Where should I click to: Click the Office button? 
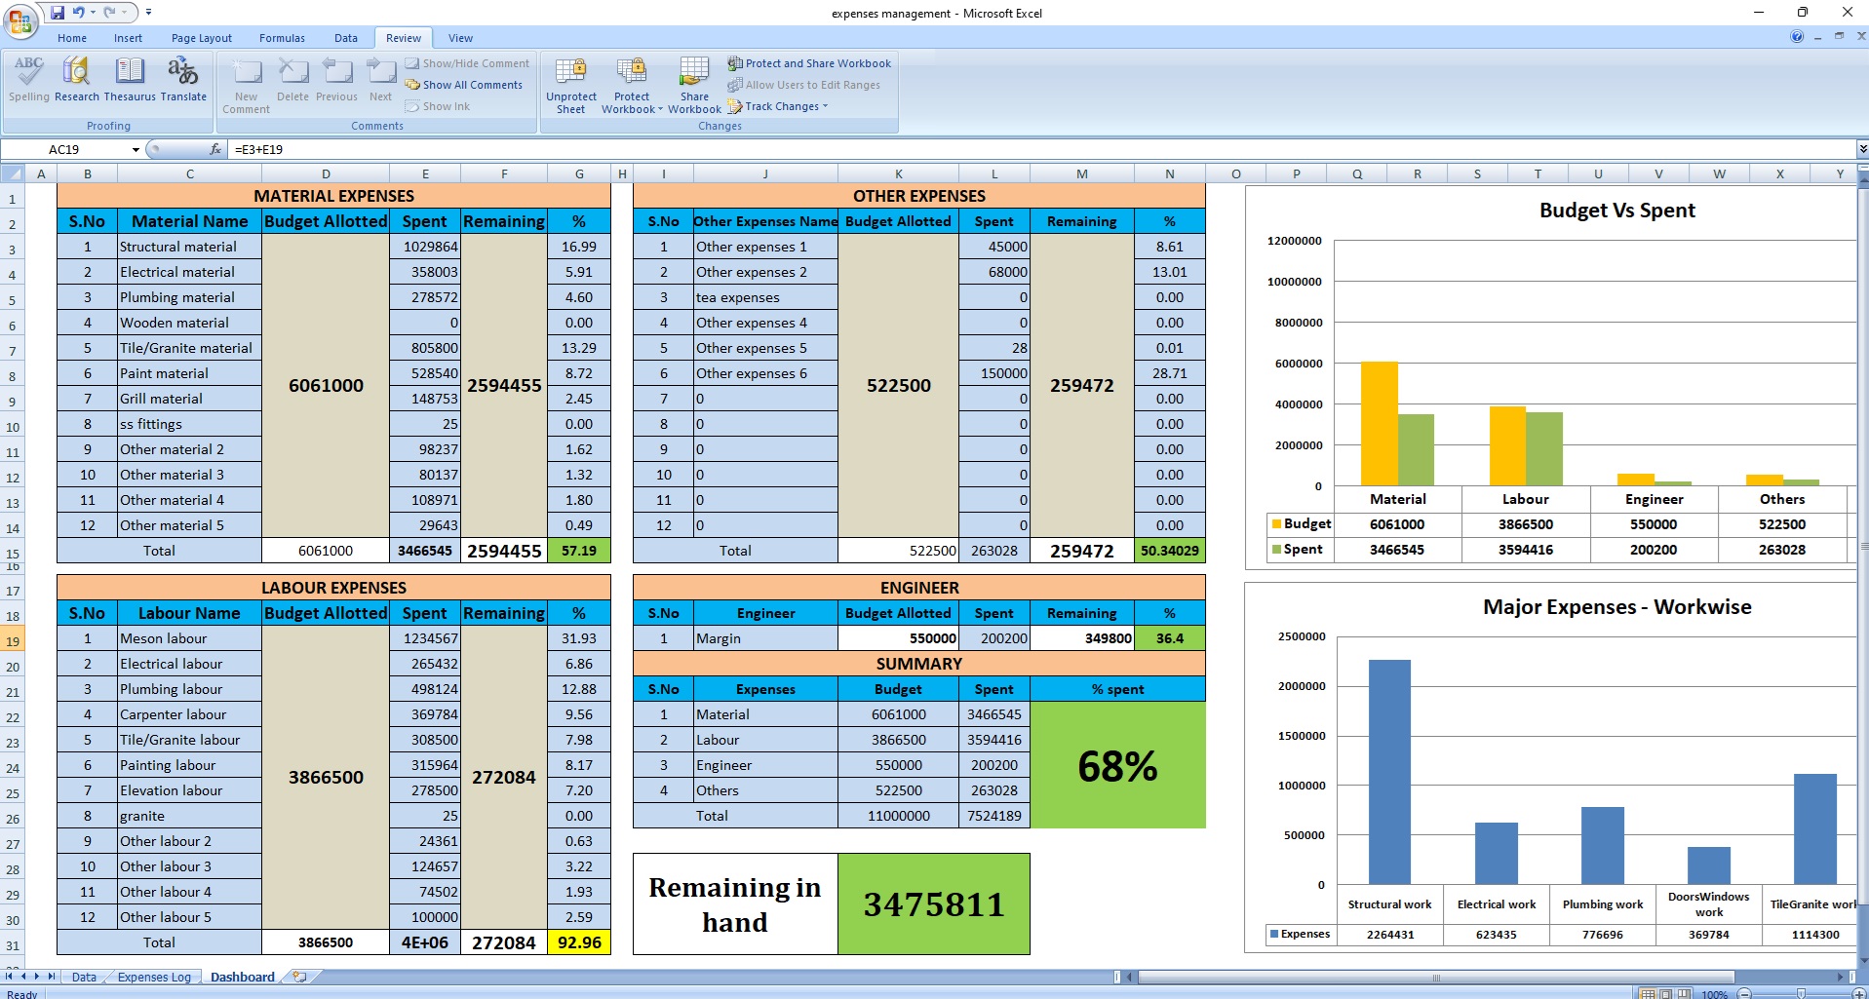pos(19,19)
